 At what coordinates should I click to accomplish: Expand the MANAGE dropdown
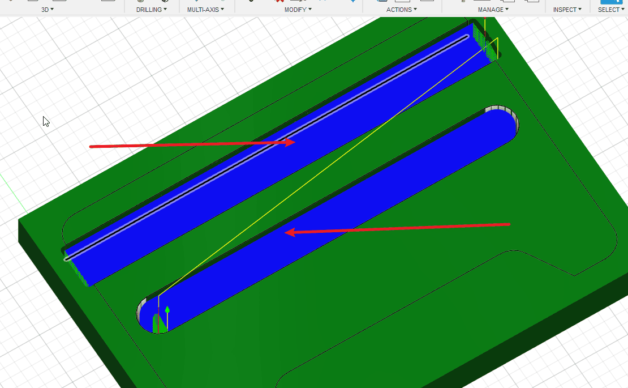tap(493, 10)
